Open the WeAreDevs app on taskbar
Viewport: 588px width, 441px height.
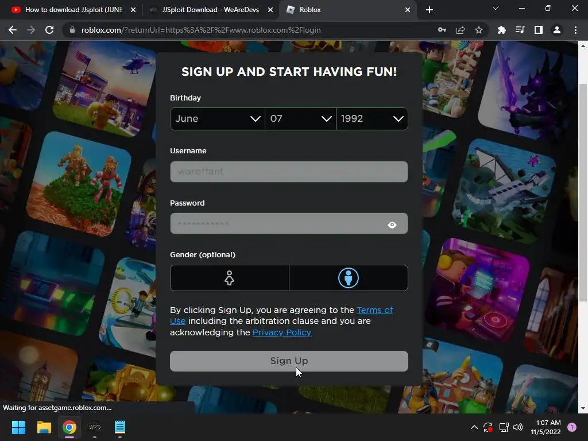point(95,427)
